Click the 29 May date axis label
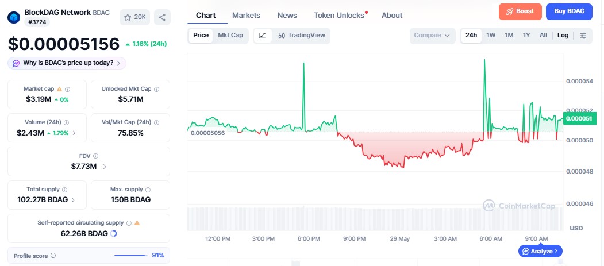The width and height of the screenshot is (604, 266). (x=400, y=238)
